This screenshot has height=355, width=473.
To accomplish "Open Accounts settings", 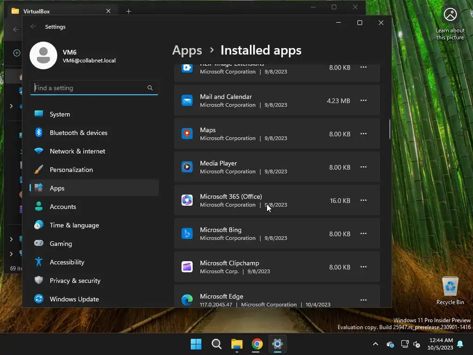I will [94, 207].
